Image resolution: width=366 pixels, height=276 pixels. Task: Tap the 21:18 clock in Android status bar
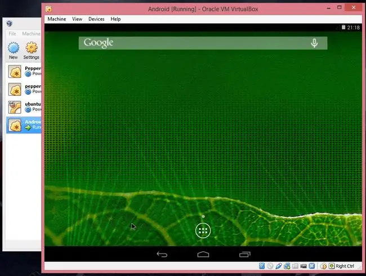coord(354,28)
